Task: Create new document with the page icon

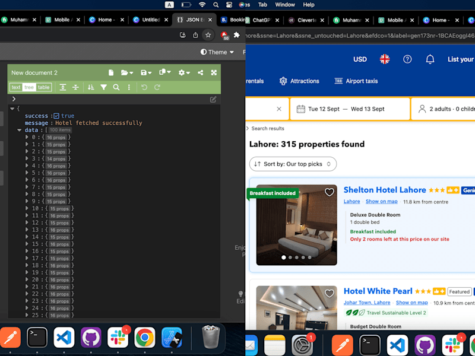Action: click(x=111, y=72)
